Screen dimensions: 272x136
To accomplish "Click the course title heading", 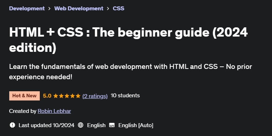I will [129, 40].
